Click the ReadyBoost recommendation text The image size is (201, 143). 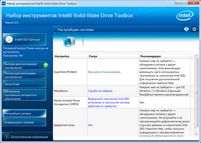164,91
